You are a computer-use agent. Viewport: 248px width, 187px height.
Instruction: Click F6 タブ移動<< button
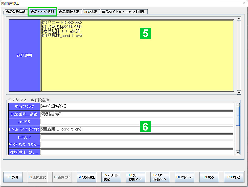click(136, 177)
